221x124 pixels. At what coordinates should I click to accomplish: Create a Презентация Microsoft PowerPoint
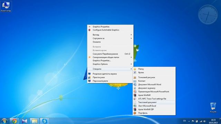(x=154, y=92)
